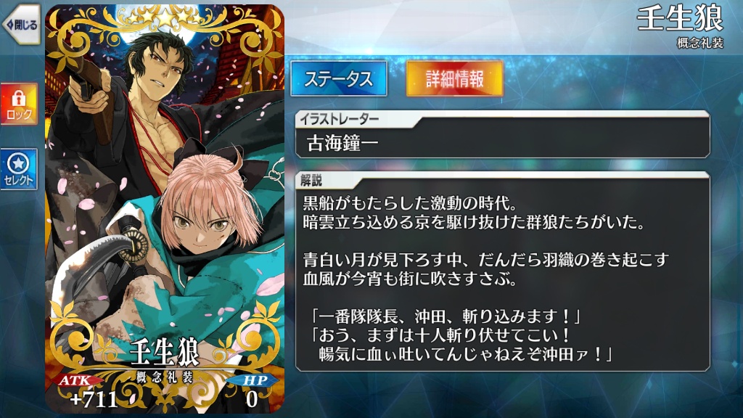Tap the 壬生狼 name banner on card
This screenshot has height=418, width=743.
165,353
